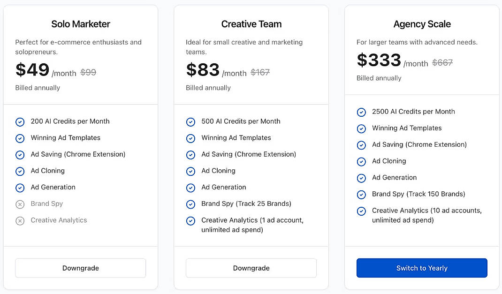Image resolution: width=502 pixels, height=294 pixels.
Task: Click check icon for Agency Scale Ad Cloning
Action: pos(361,162)
